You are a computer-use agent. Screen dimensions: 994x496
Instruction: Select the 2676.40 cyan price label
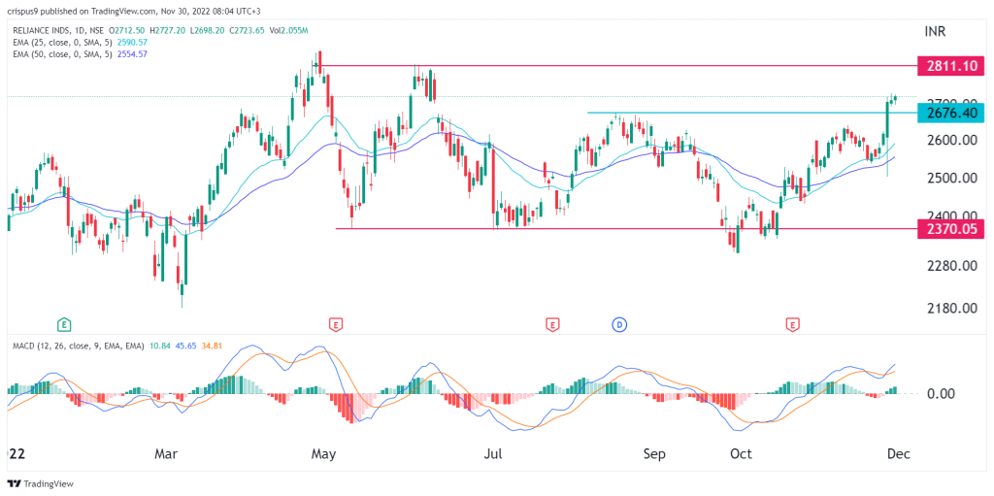(951, 113)
